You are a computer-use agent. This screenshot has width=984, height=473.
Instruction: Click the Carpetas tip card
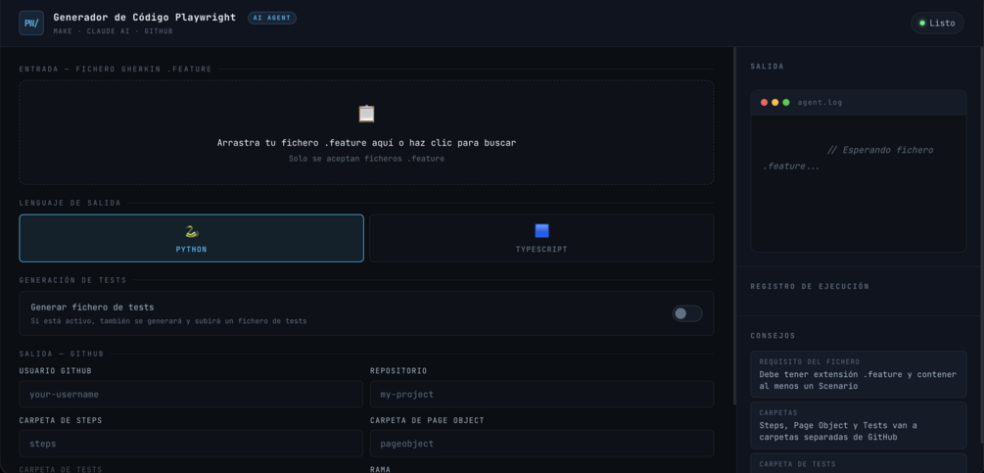click(859, 425)
